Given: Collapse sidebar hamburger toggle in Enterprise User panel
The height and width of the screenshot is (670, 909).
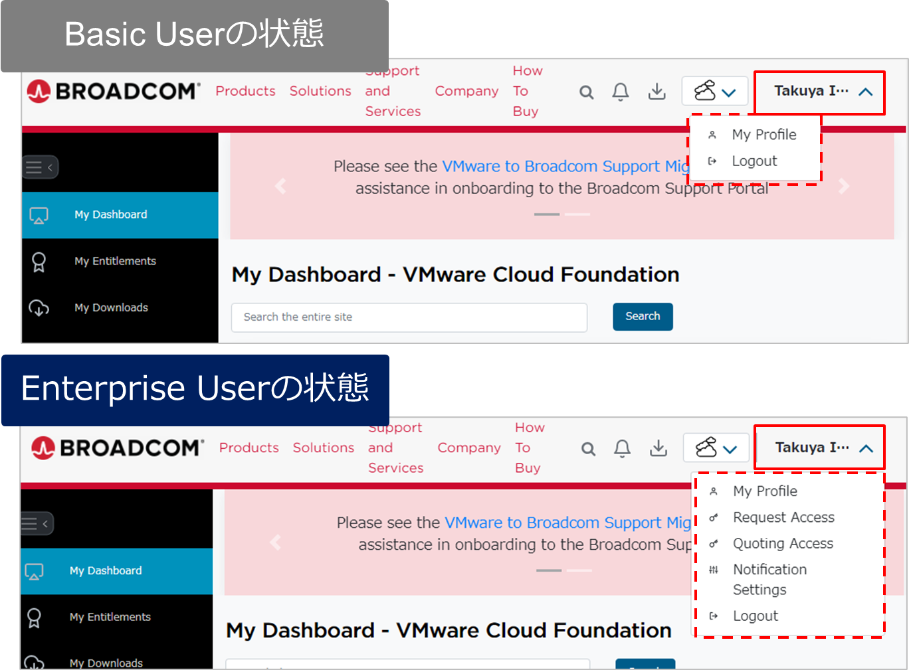Looking at the screenshot, I should pos(37,524).
